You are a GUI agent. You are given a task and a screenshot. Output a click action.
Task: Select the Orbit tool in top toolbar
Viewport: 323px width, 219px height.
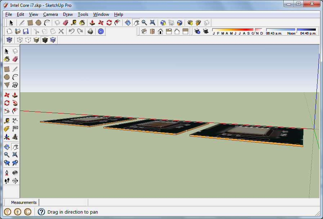128,23
